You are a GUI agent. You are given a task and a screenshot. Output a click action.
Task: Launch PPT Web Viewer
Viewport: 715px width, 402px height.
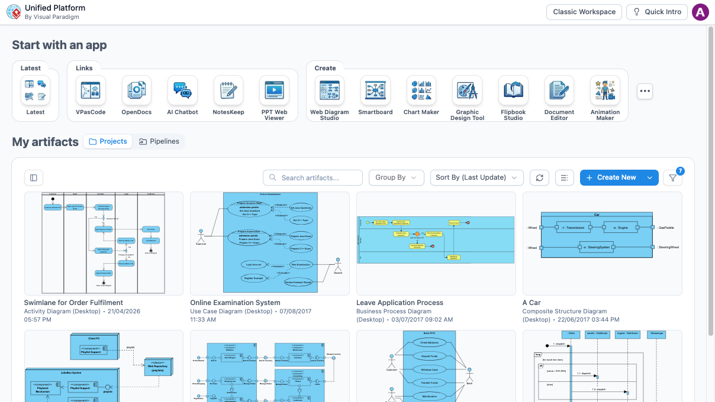click(274, 90)
